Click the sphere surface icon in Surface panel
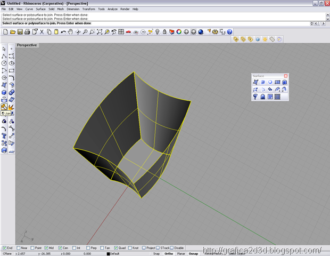330x256 pixels. pyautogui.click(x=270, y=82)
